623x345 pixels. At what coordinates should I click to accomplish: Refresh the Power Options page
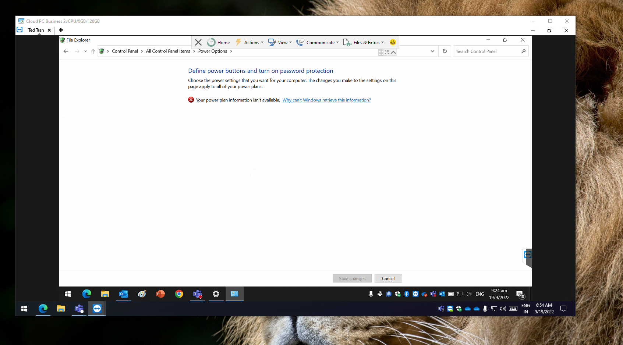[445, 51]
